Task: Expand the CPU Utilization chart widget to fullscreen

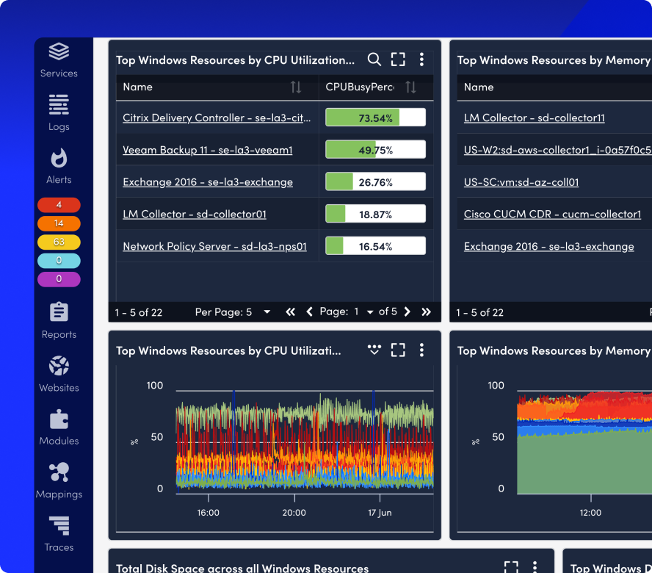Action: [x=398, y=350]
